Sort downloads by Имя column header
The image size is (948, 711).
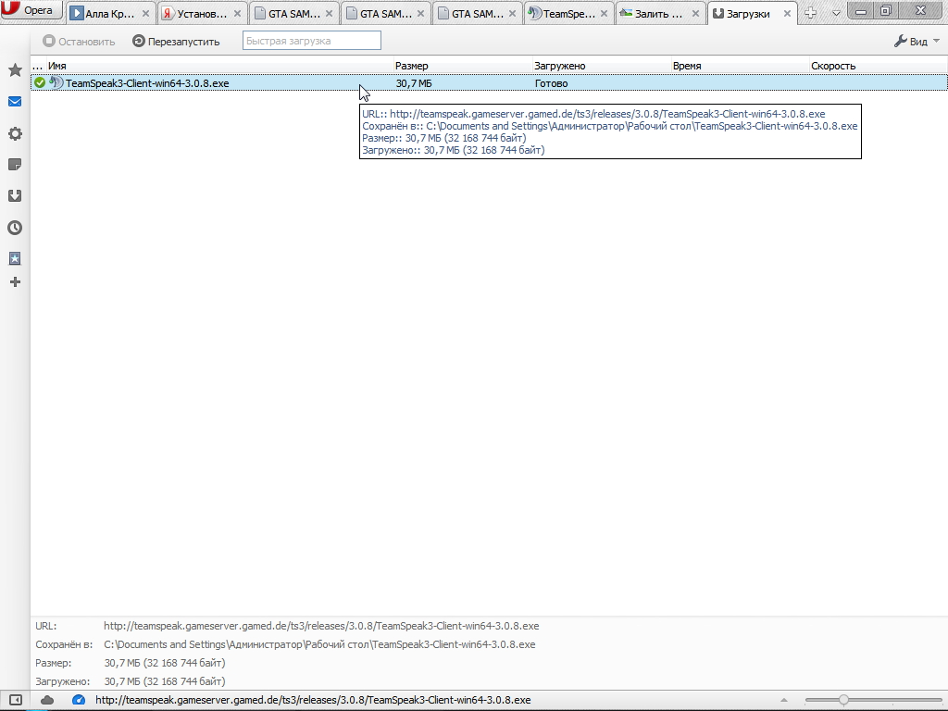point(219,66)
